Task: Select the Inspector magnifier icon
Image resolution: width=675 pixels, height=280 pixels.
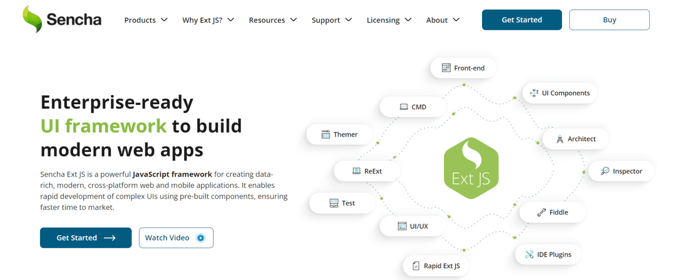Action: click(x=605, y=171)
